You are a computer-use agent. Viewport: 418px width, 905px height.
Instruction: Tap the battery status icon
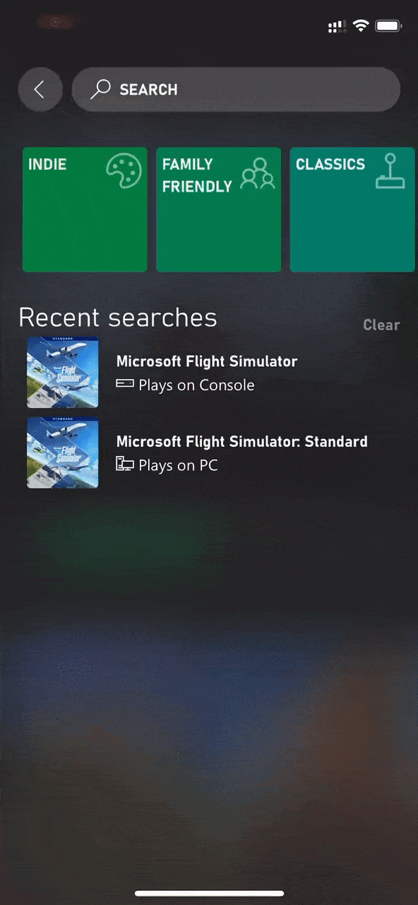389,26
